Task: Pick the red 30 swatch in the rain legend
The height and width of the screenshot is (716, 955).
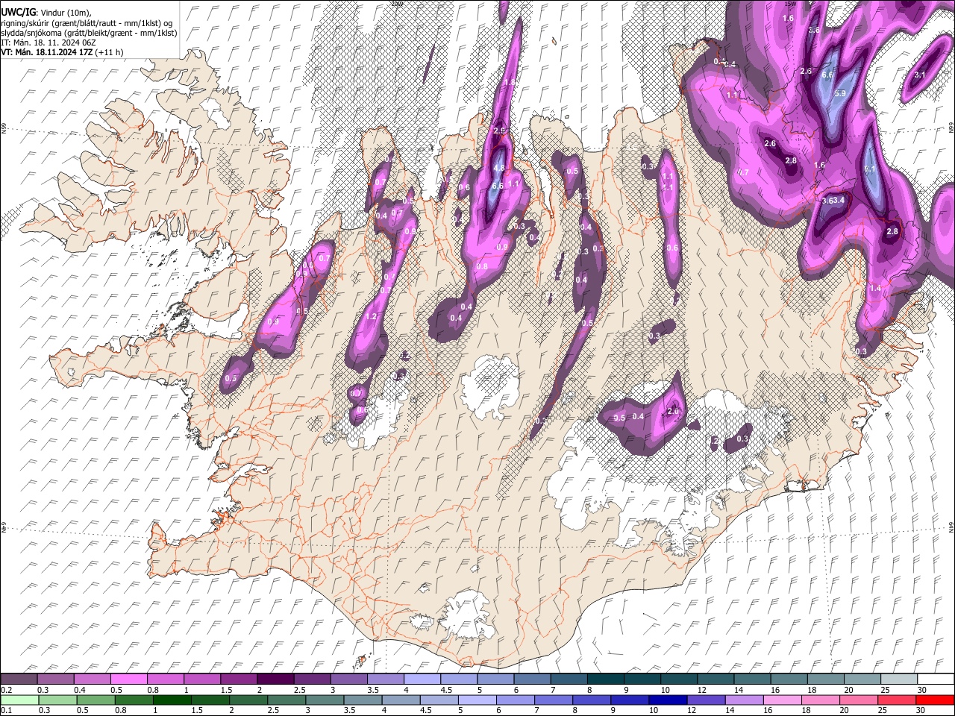Action: (936, 700)
